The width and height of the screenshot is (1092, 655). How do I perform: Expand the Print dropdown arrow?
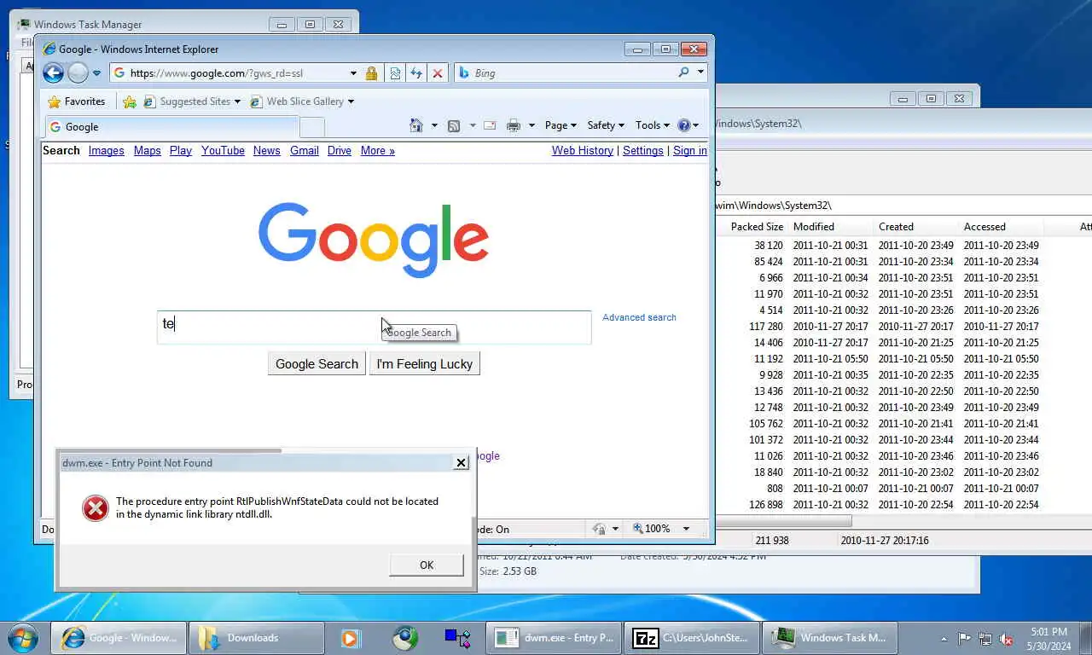pyautogui.click(x=531, y=125)
